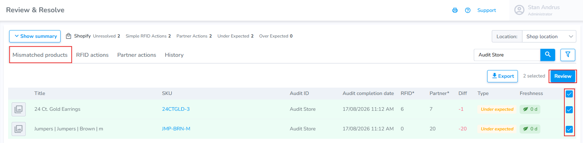Uncheck the 24 Ct. Gold Earrings row checkbox
The width and height of the screenshot is (583, 143).
569,110
